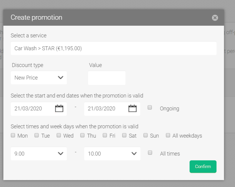
Task: Click the Discount type label
Action: tap(28, 65)
